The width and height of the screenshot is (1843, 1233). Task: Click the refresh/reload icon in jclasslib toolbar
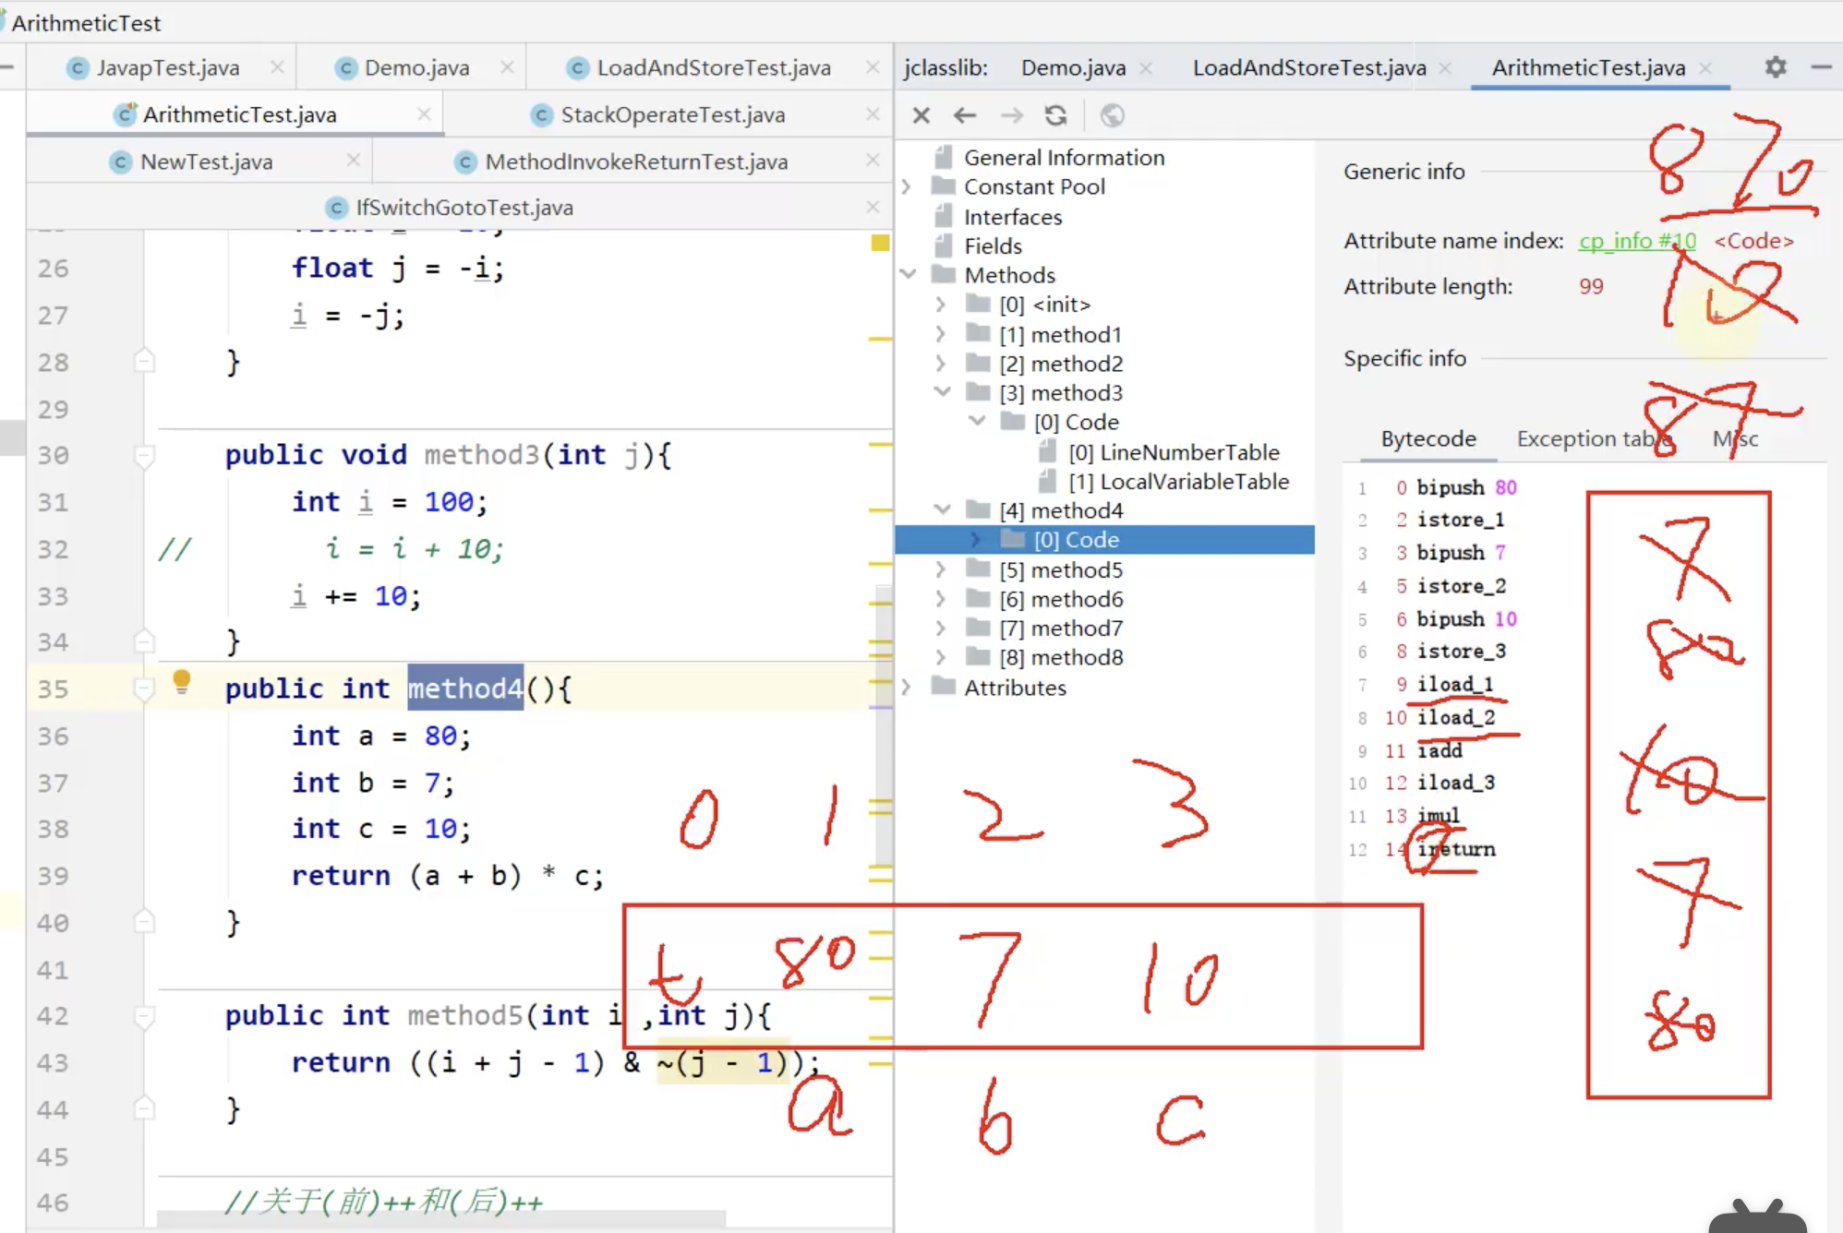click(x=1055, y=114)
